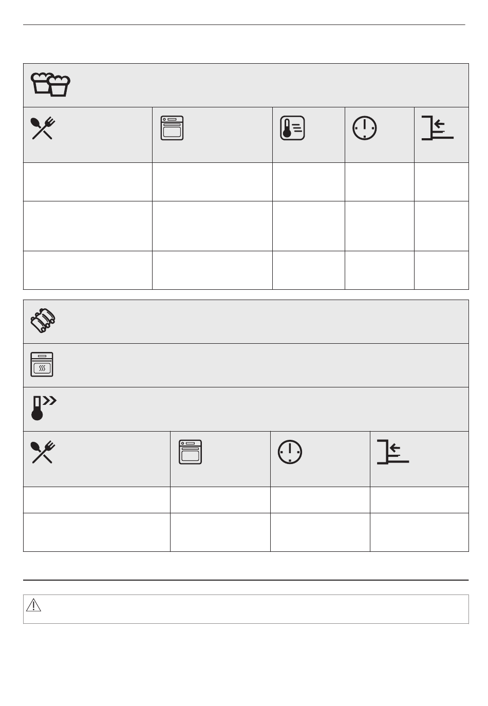The height and width of the screenshot is (706, 488).
Task: Click the middle row's oven function cell in upper table
Action: (x=212, y=226)
